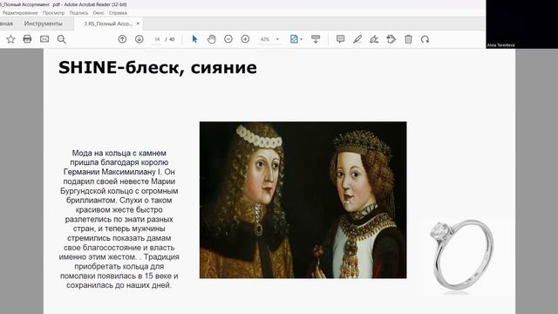Open the zoom level dropdown showing 42%
The image size is (558, 314).
(x=269, y=39)
